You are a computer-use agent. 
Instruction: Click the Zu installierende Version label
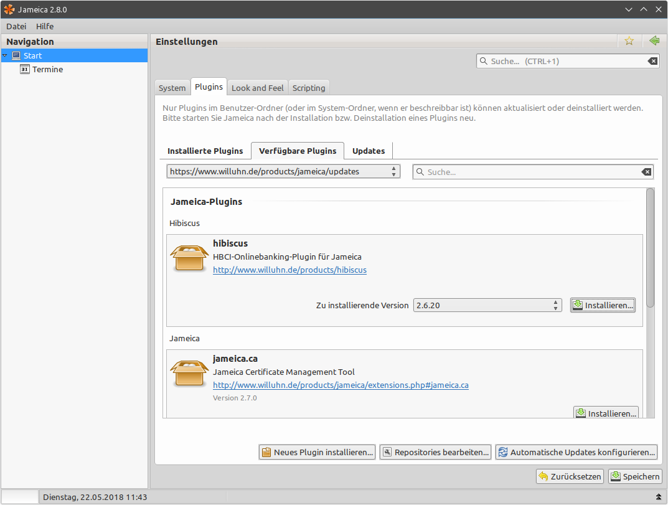pos(362,305)
